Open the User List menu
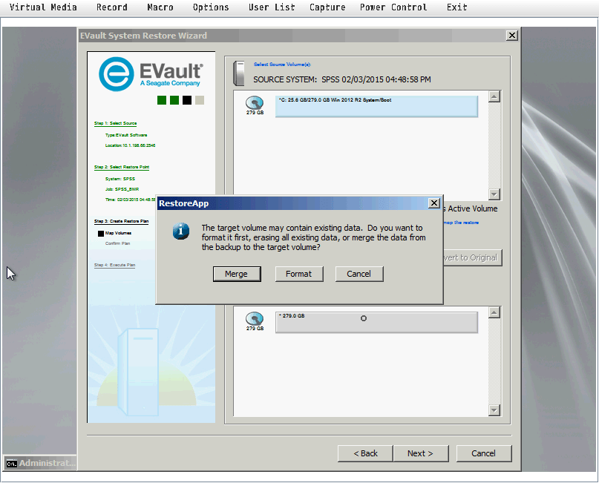The image size is (599, 483). [x=272, y=7]
